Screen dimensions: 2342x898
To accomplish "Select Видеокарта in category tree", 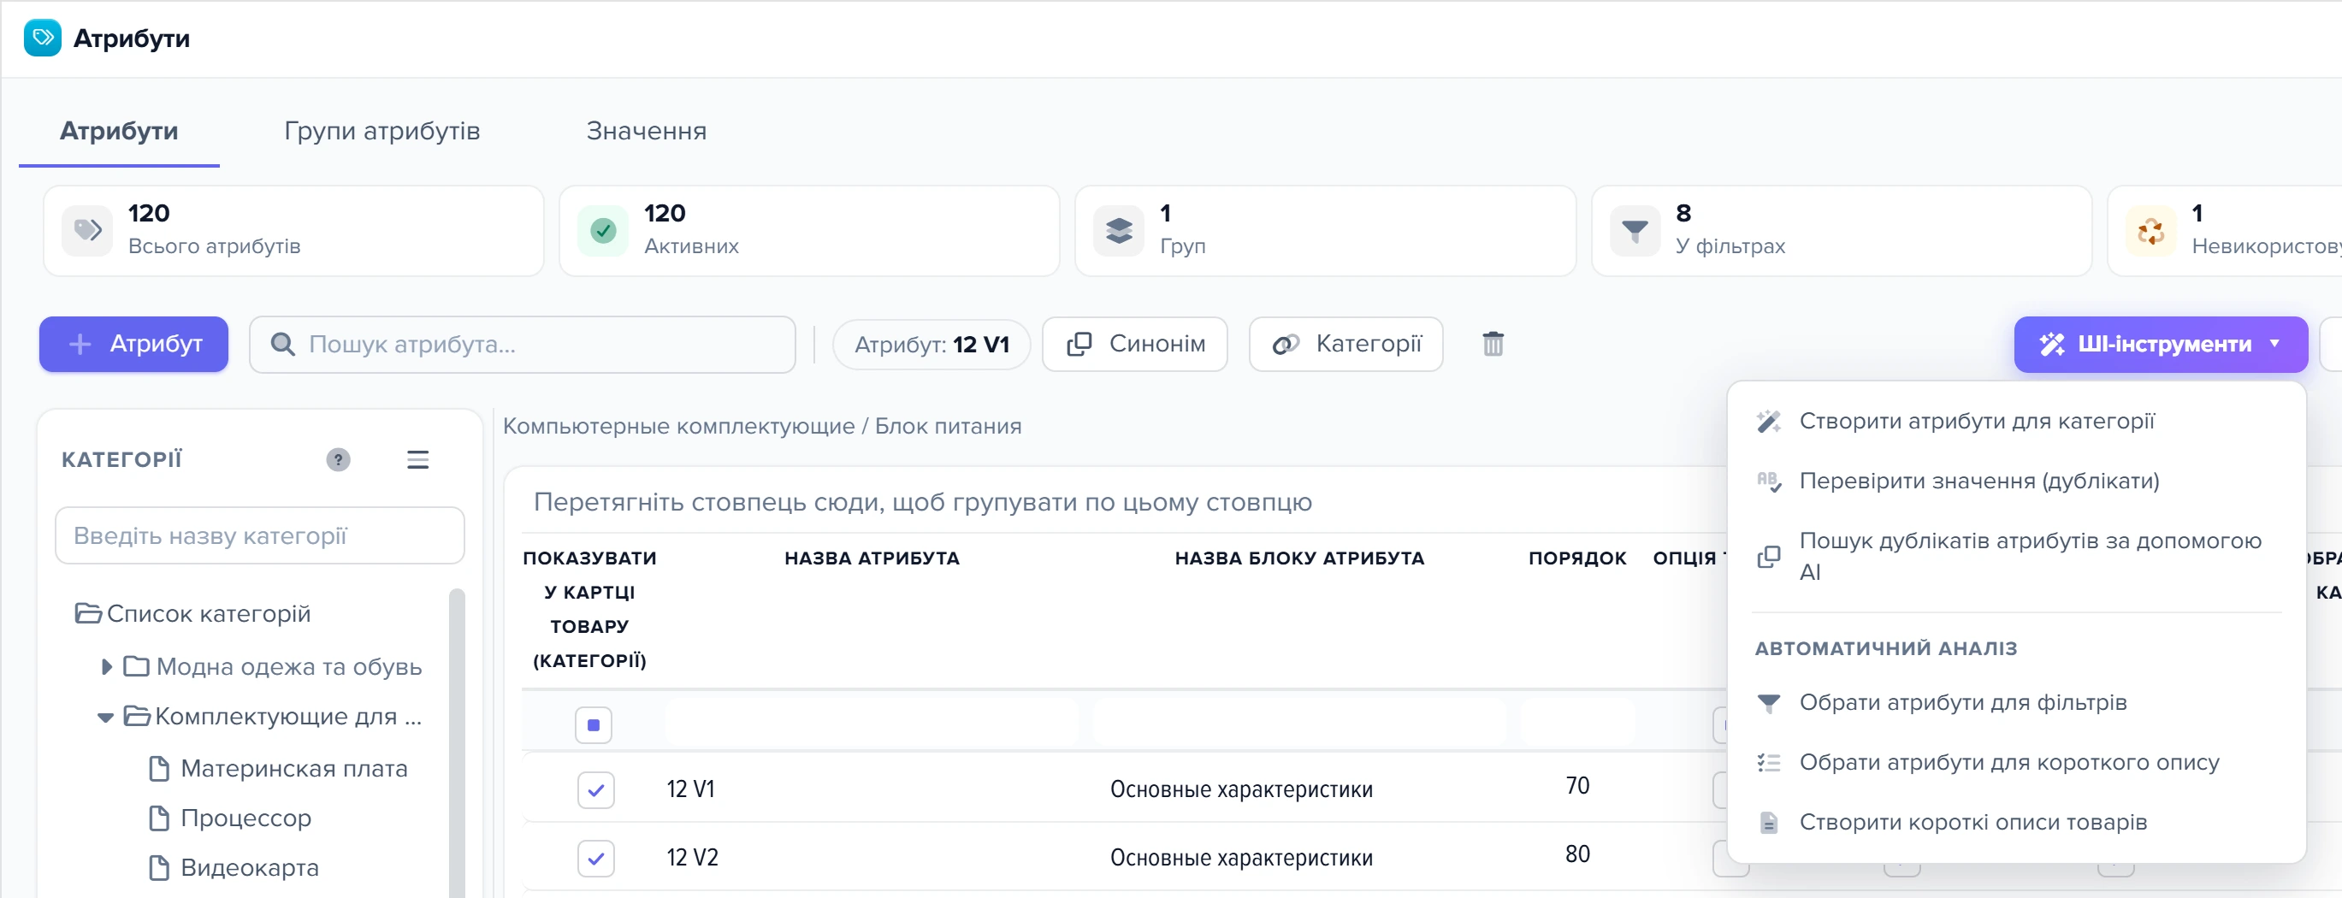I will coord(249,868).
